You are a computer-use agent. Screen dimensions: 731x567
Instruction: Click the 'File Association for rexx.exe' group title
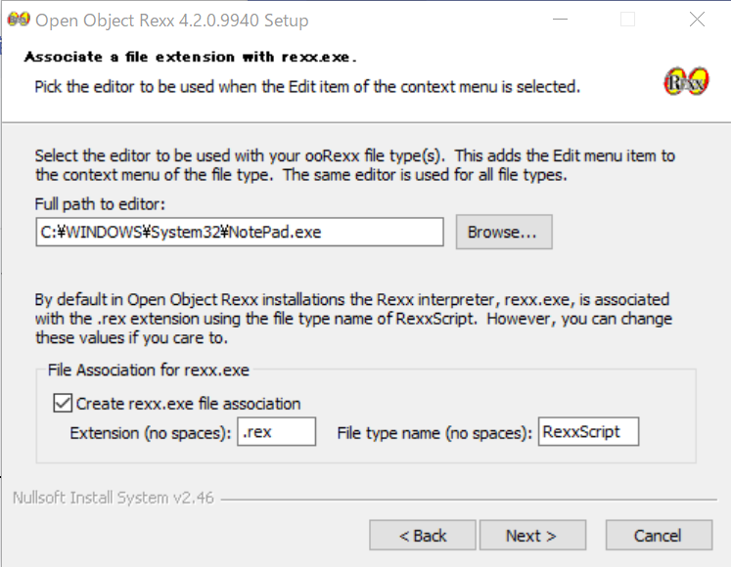click(148, 371)
